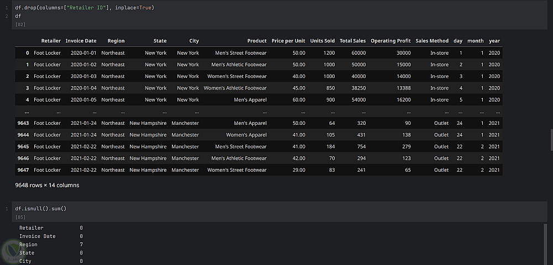Image resolution: width=553 pixels, height=265 pixels.
Task: Click the Retailer column header
Action: [51, 41]
